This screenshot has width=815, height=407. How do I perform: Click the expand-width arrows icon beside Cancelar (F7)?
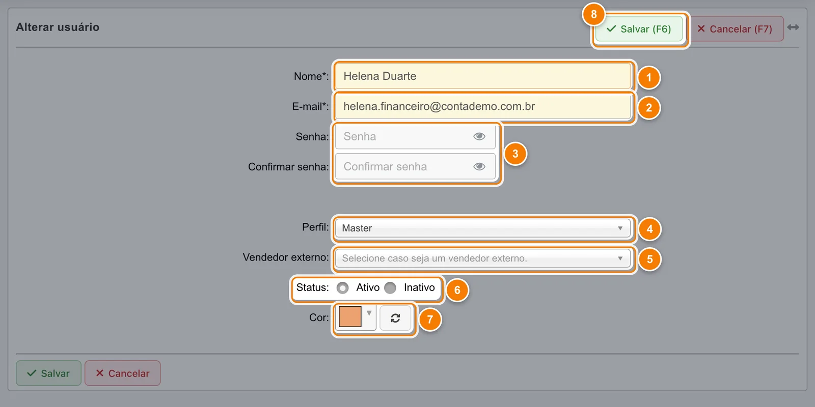793,27
